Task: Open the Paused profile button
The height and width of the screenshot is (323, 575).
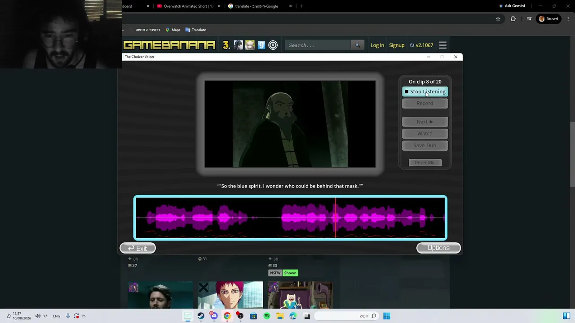Action: coord(548,19)
